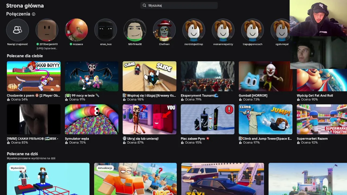Open the featured card labeled Wydarzenie
This screenshot has height=195, width=347.
(x=48, y=179)
